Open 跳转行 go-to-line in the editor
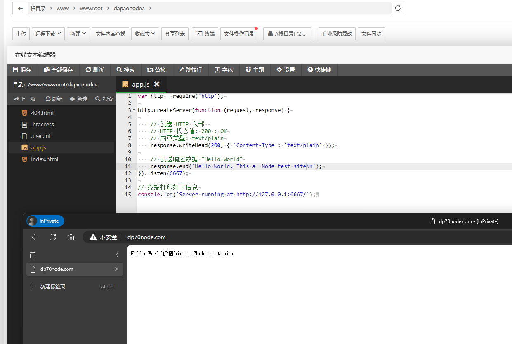512x344 pixels. pos(190,70)
